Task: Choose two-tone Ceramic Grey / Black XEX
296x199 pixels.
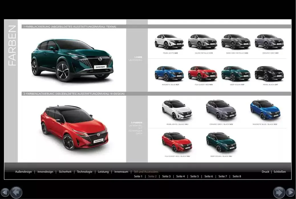Action: tap(221, 110)
